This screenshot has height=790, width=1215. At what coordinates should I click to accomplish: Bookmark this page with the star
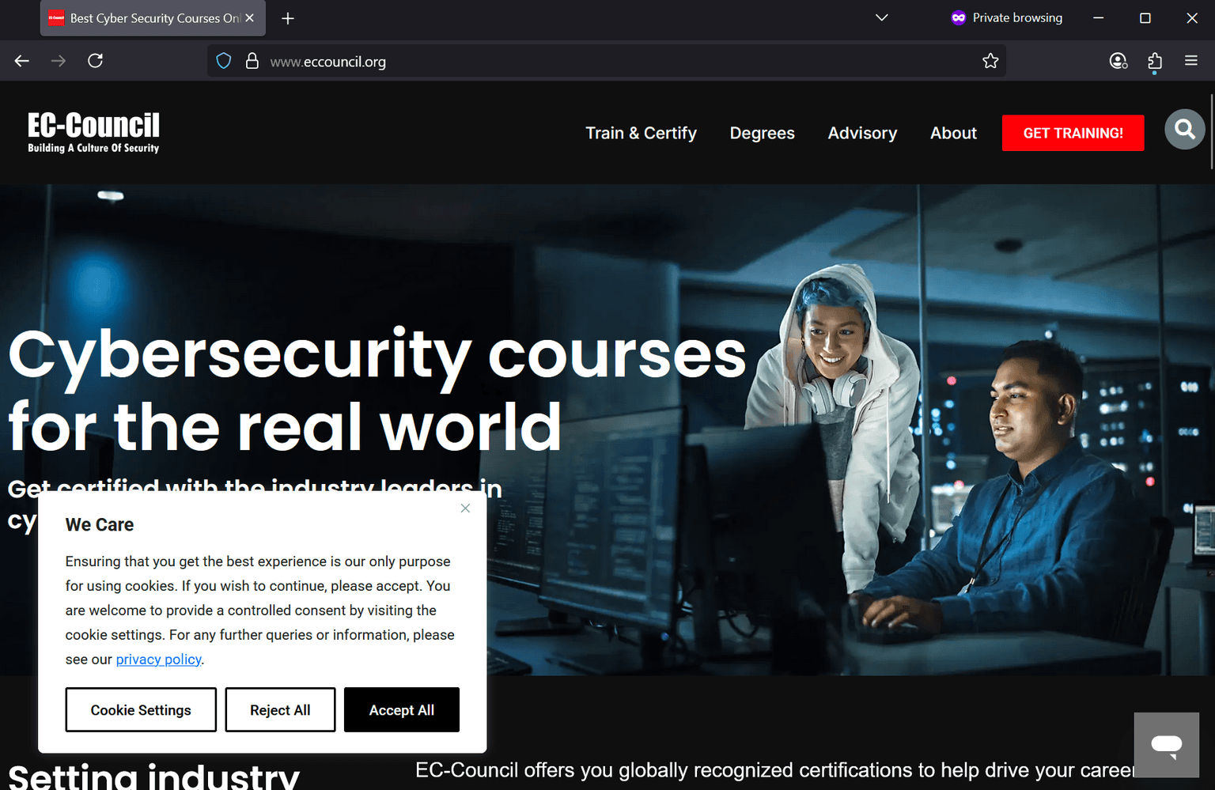click(990, 60)
